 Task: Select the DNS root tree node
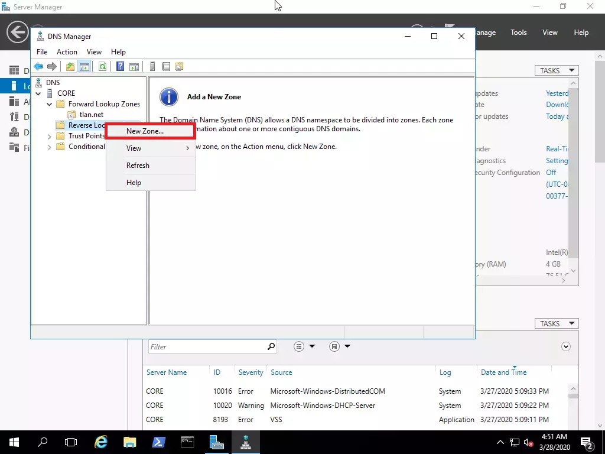(x=53, y=83)
